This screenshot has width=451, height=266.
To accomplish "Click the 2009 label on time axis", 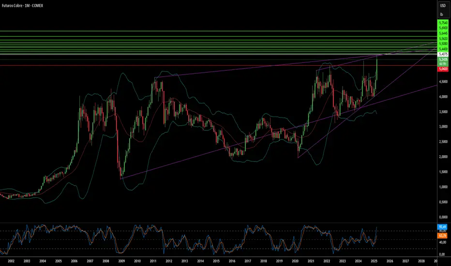I will click(121, 260).
